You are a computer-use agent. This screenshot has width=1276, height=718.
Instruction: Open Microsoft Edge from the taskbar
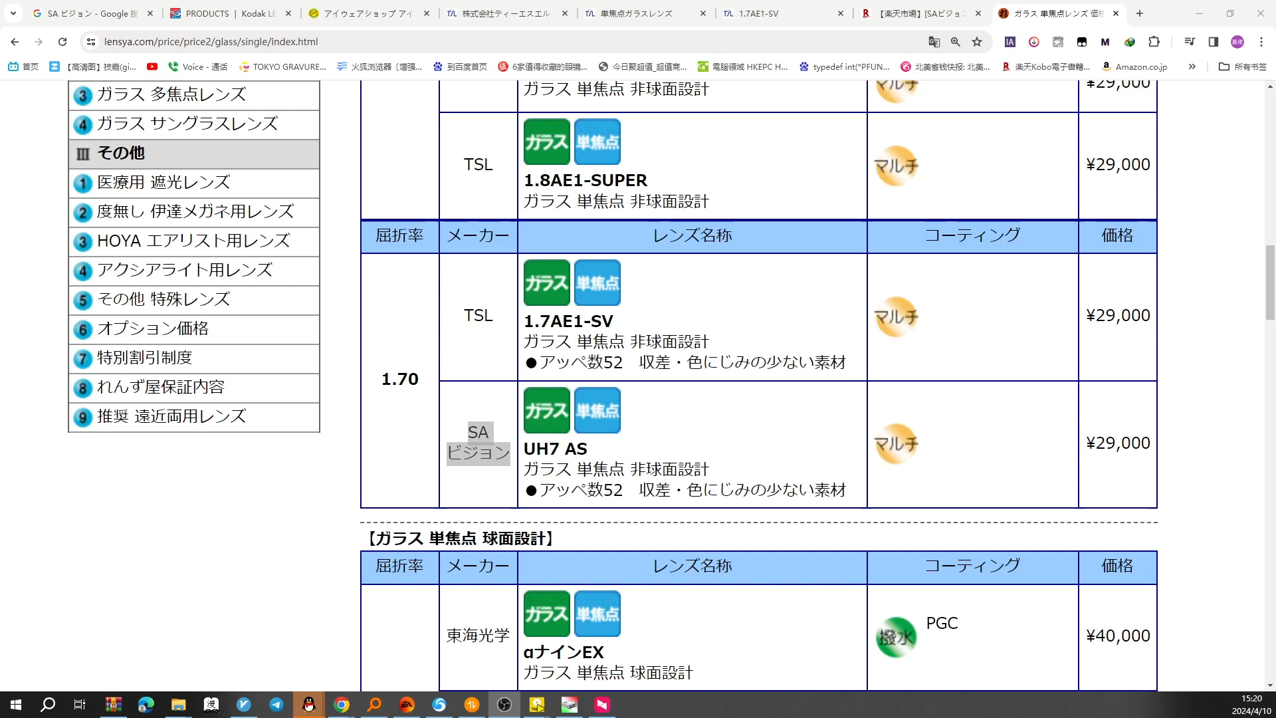pos(146,705)
